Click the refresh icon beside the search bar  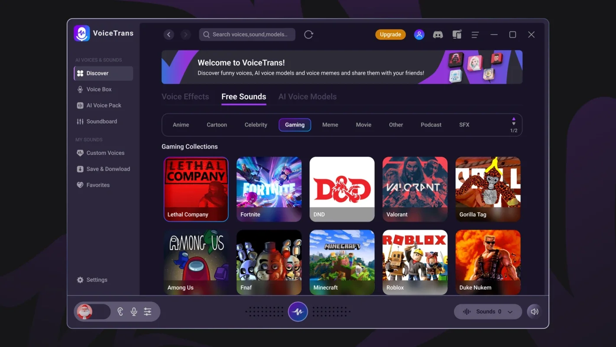coord(308,35)
